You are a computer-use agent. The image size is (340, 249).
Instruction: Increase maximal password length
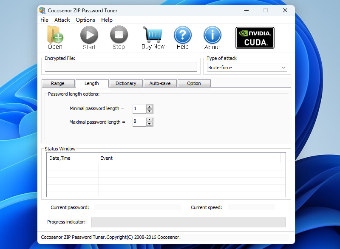pos(150,119)
